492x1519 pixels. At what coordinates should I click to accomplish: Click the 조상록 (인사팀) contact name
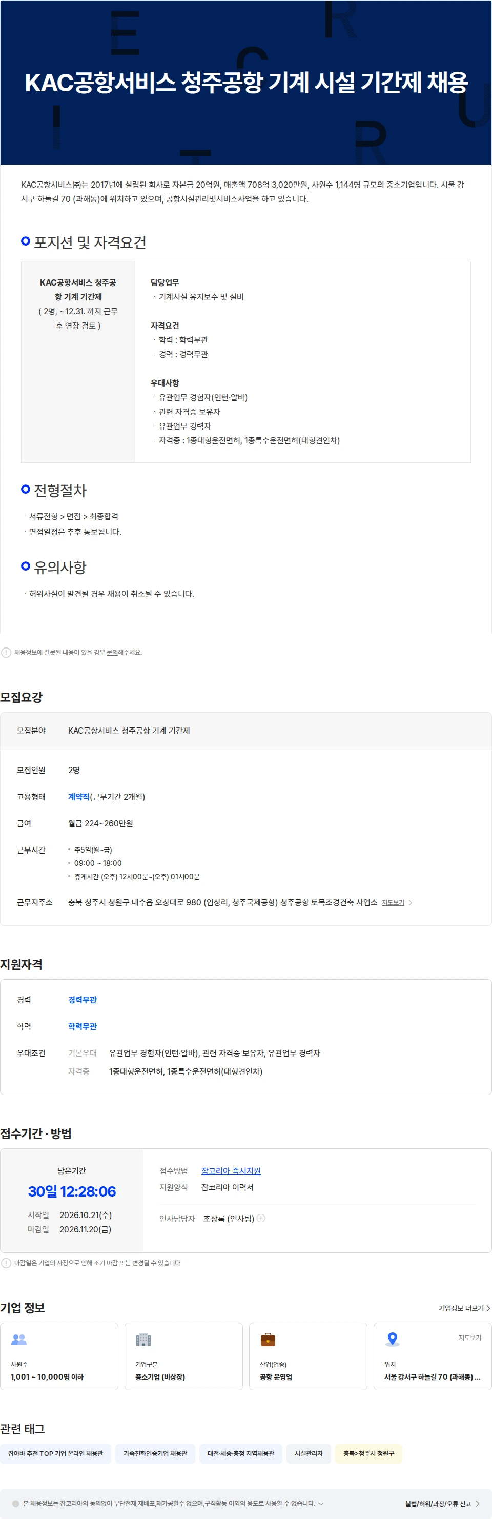click(229, 1218)
